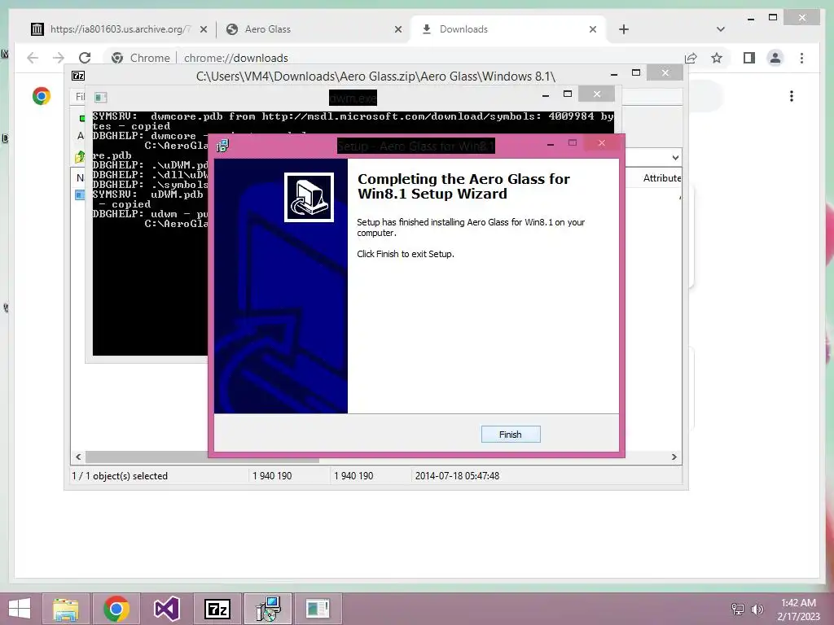Share this page icon in Chrome
834x625 pixels.
tap(691, 58)
